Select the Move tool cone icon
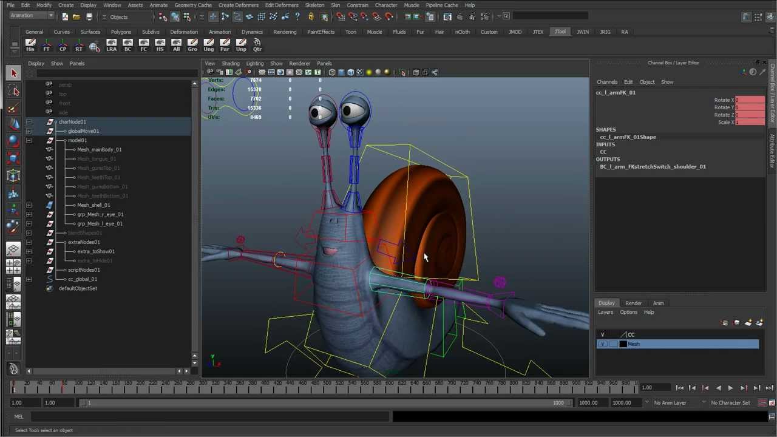Viewport: 777px width, 437px height. pyautogui.click(x=13, y=125)
